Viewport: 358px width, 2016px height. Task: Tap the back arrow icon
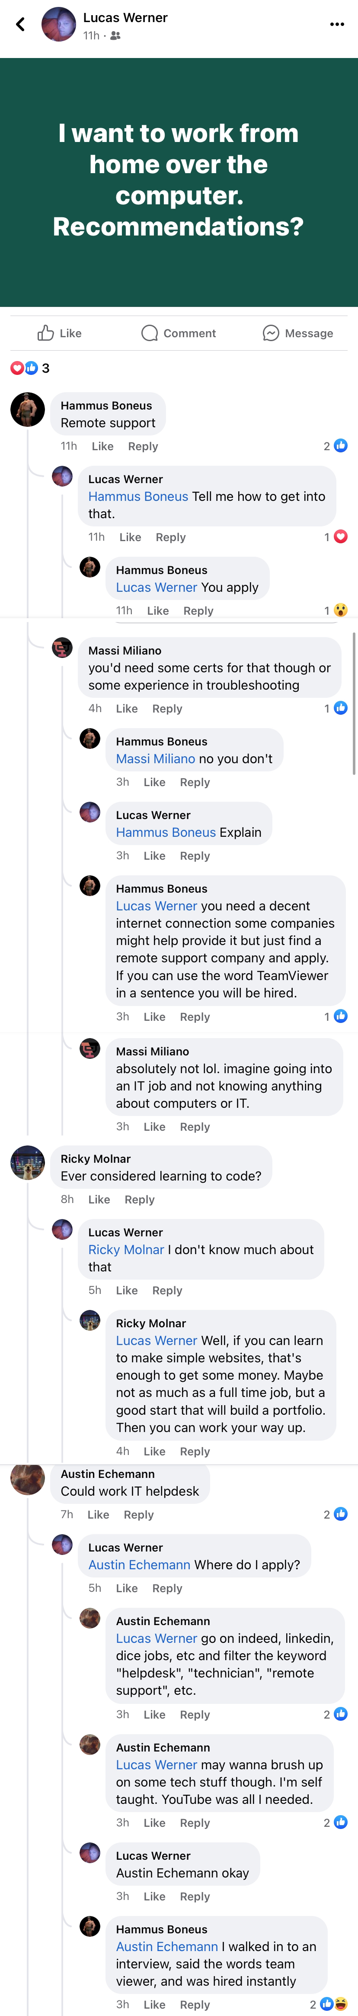[20, 24]
